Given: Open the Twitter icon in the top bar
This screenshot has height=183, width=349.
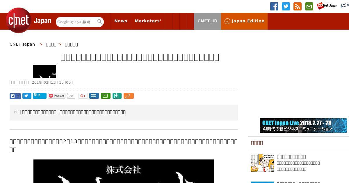Looking at the screenshot, I should point(286,6).
